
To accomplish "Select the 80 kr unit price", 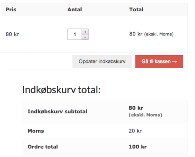I will [12, 34].
